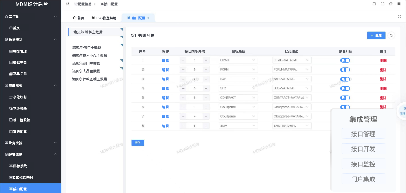Click the sidebar collapse icon in top bar
This screenshot has width=406, height=193.
pyautogui.click(x=68, y=3)
